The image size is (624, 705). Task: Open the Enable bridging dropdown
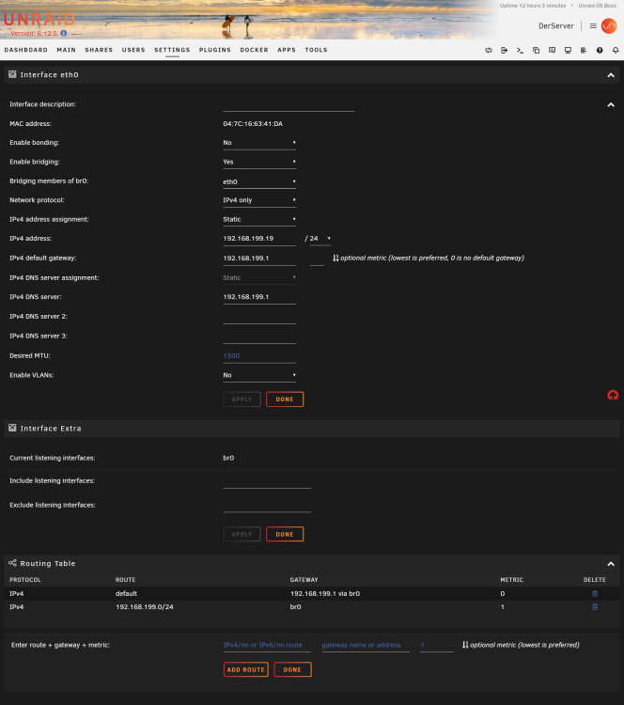[259, 162]
